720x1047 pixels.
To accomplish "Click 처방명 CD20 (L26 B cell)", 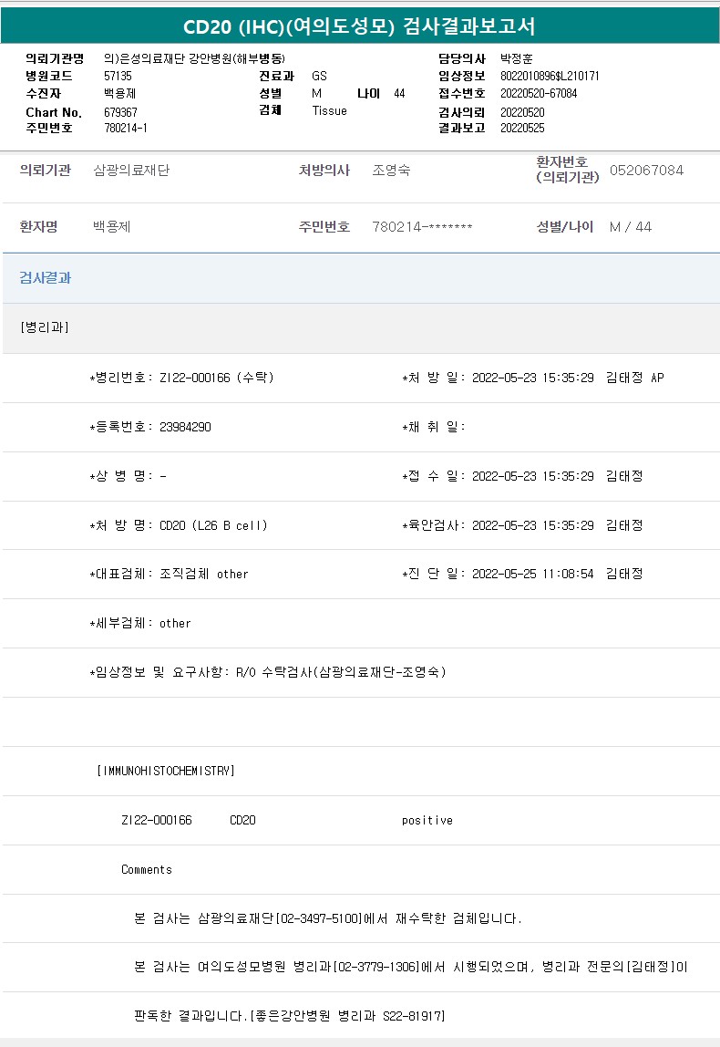I will tap(213, 525).
